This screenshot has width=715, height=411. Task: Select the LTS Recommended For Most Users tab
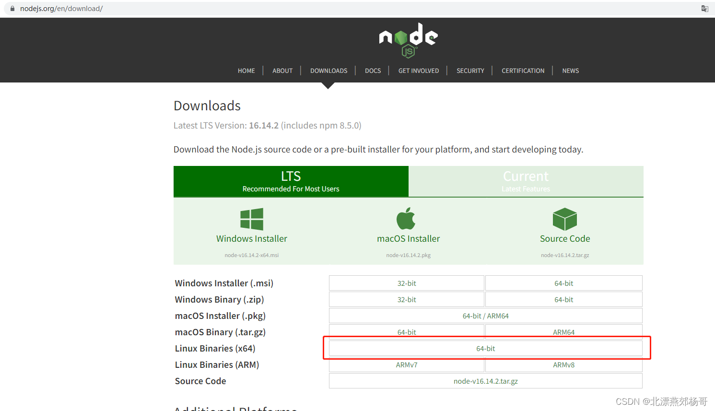(291, 181)
